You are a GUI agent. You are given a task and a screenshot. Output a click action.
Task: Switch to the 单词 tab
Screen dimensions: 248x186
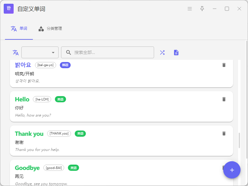19,29
